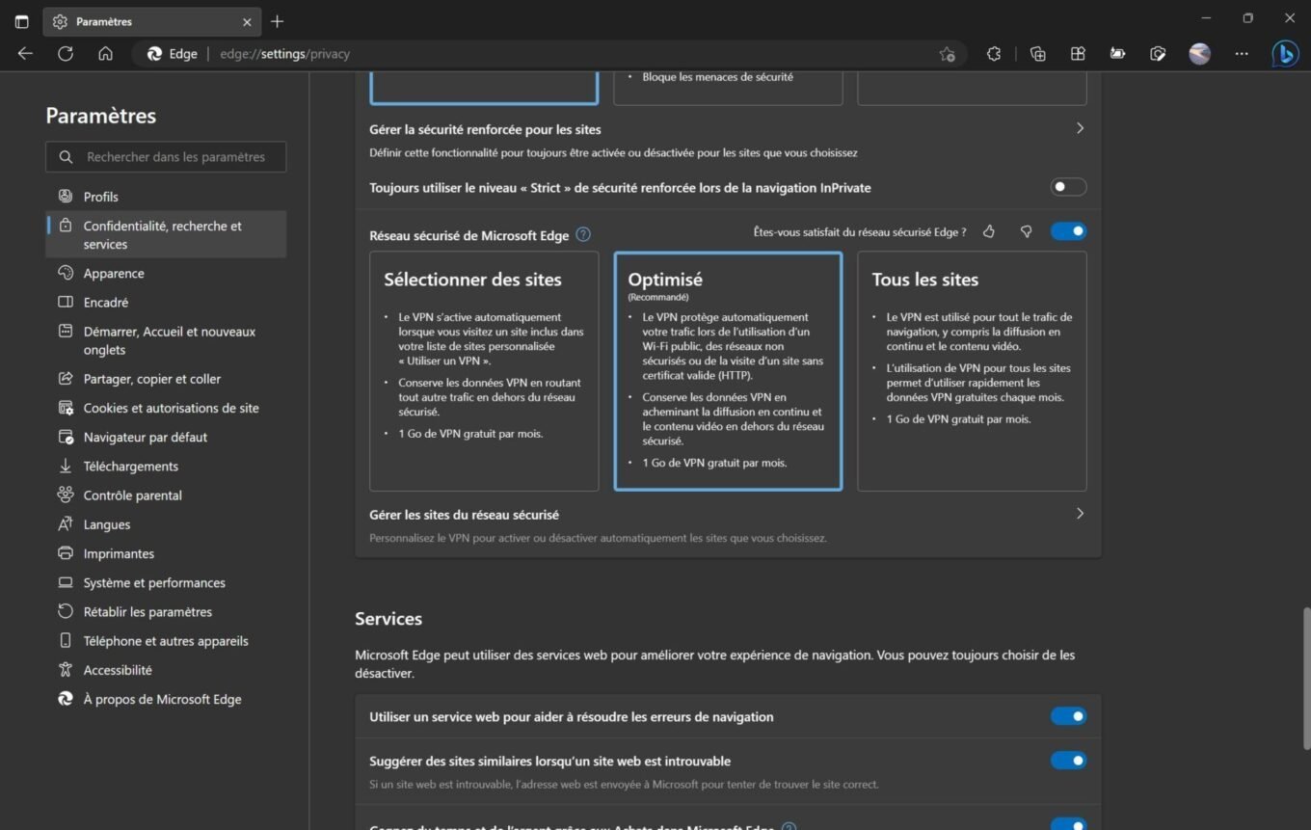1311x830 pixels.
Task: Click "Êtes-vous satisfait du réseau sécurisé Edge ?" text
Action: click(860, 231)
